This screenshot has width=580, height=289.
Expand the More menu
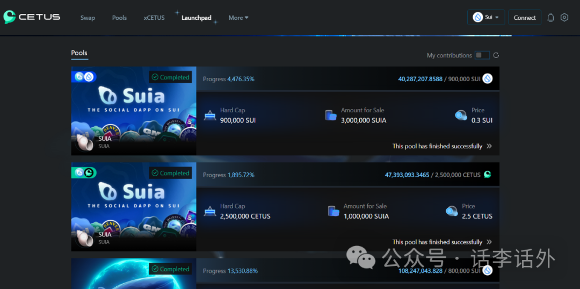click(238, 18)
